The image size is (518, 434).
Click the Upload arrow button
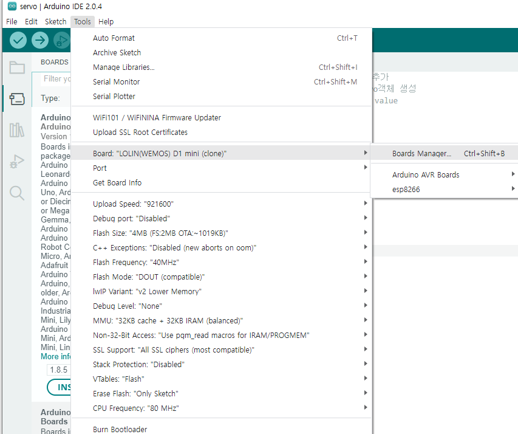click(x=40, y=40)
